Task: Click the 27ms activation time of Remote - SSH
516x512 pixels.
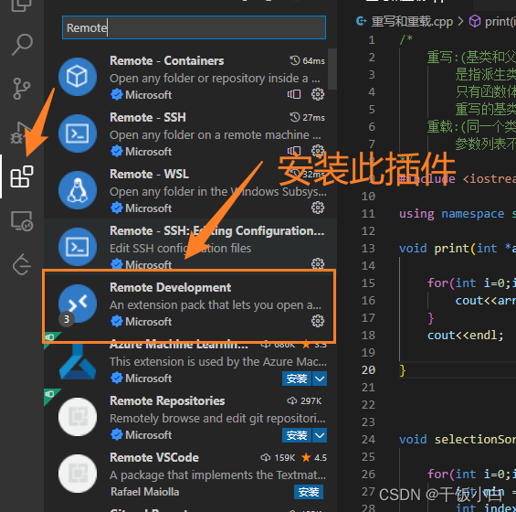Action: pos(313,118)
